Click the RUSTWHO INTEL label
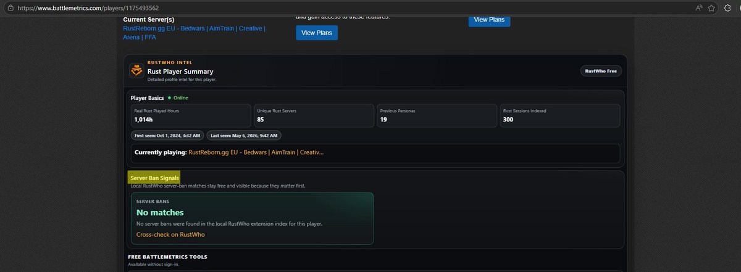The width and height of the screenshot is (741, 272). tap(170, 62)
